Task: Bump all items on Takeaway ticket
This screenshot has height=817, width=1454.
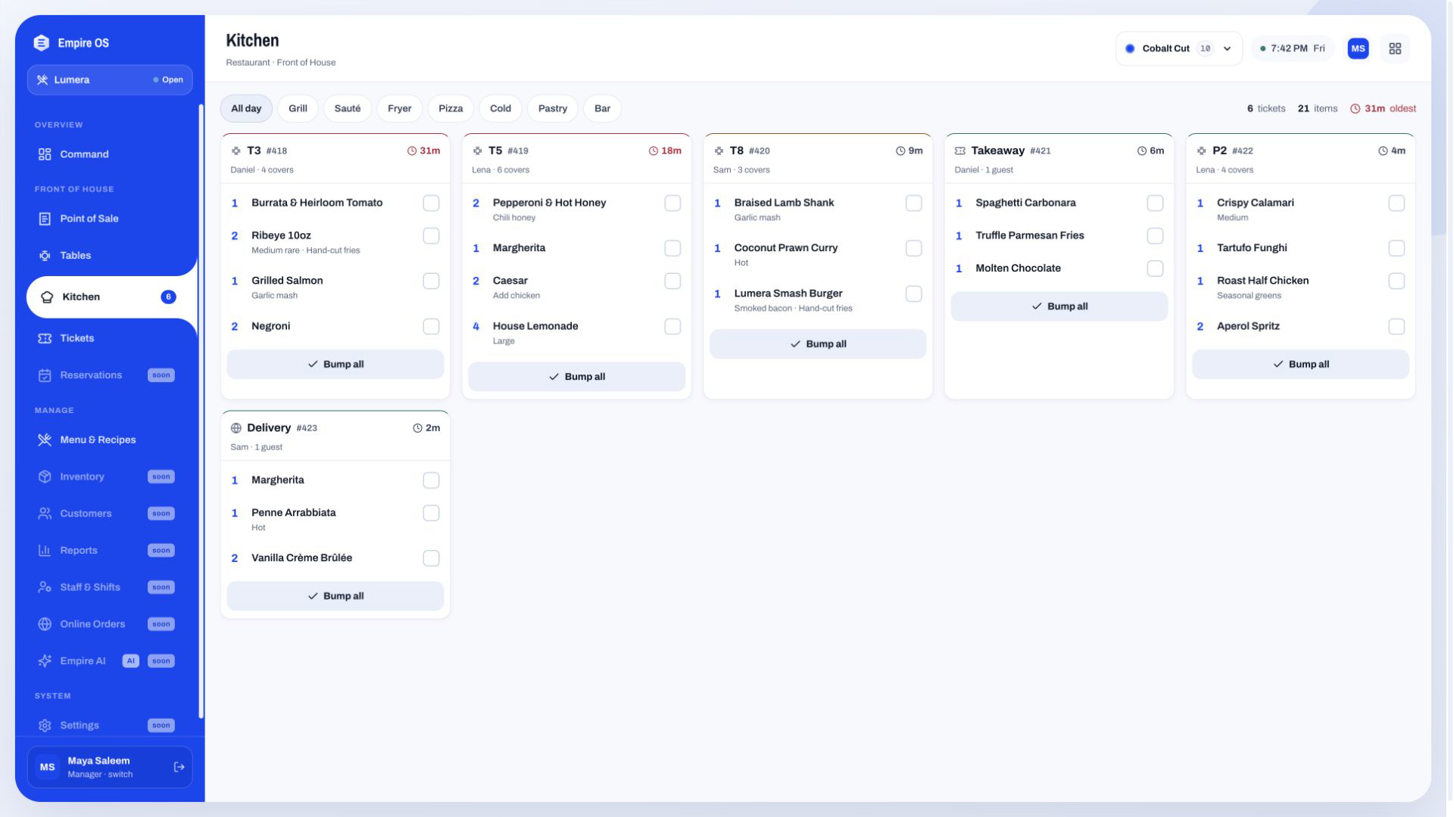Action: click(x=1059, y=306)
